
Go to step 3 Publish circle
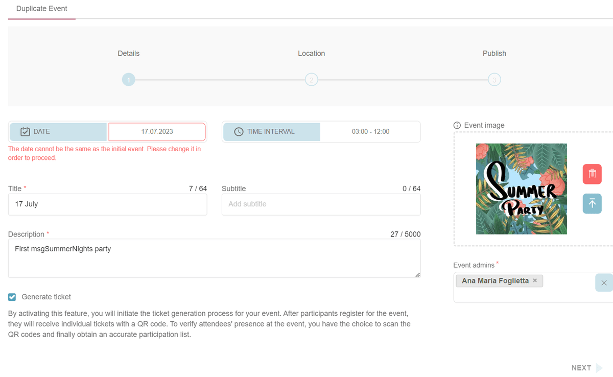(494, 80)
